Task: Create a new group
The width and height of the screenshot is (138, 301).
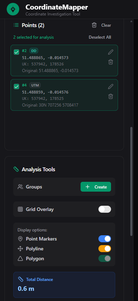Action: [x=96, y=187]
